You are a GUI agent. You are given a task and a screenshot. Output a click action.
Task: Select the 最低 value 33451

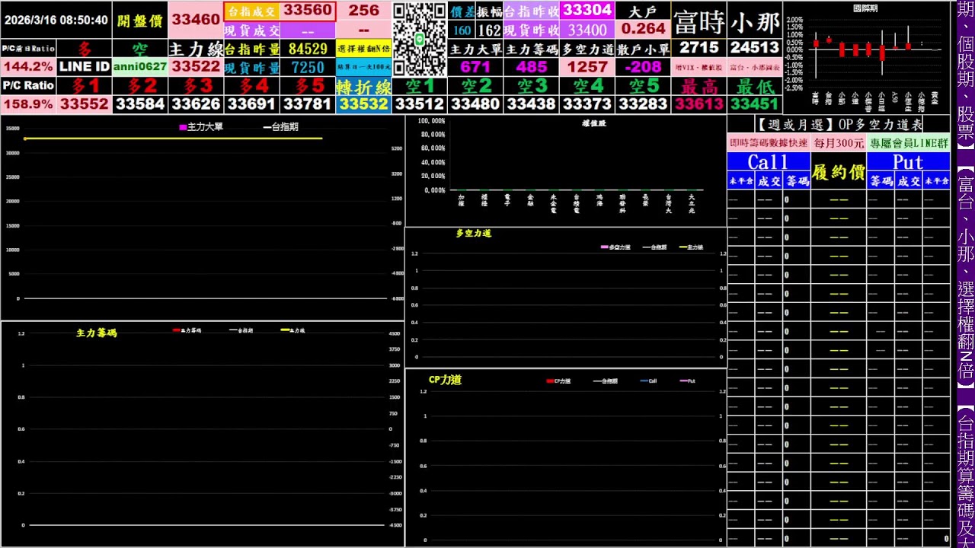coord(755,104)
